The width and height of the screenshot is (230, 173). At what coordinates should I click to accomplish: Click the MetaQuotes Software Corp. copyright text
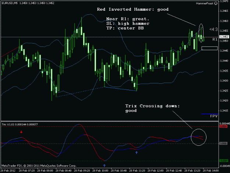pos(39,166)
